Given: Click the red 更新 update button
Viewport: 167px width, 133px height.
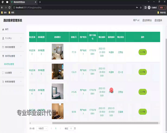Looking at the screenshot, I should [x=162, y=8].
